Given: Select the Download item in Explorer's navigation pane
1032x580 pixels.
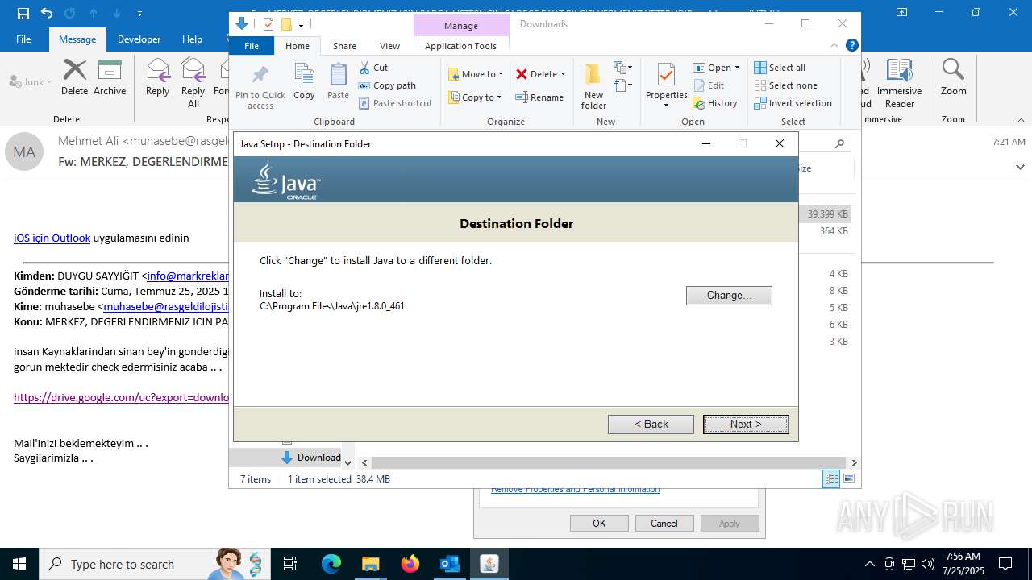Looking at the screenshot, I should point(311,457).
